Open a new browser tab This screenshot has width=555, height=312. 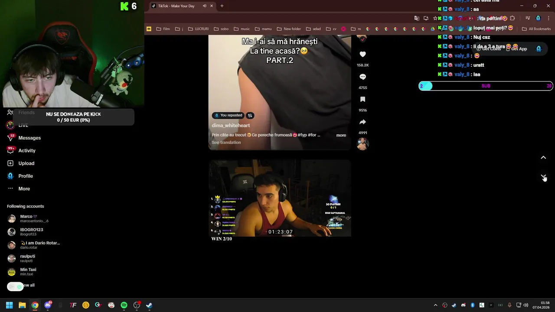222,6
